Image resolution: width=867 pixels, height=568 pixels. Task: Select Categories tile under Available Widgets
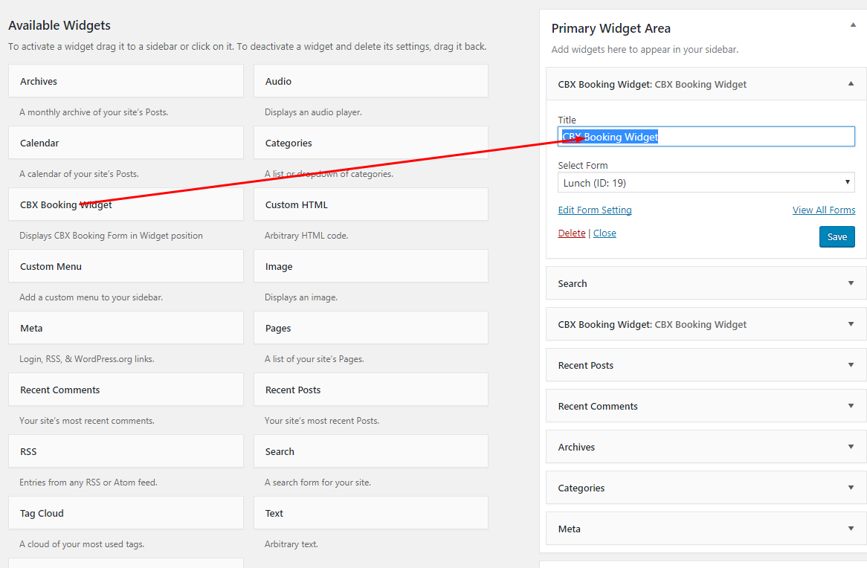371,143
